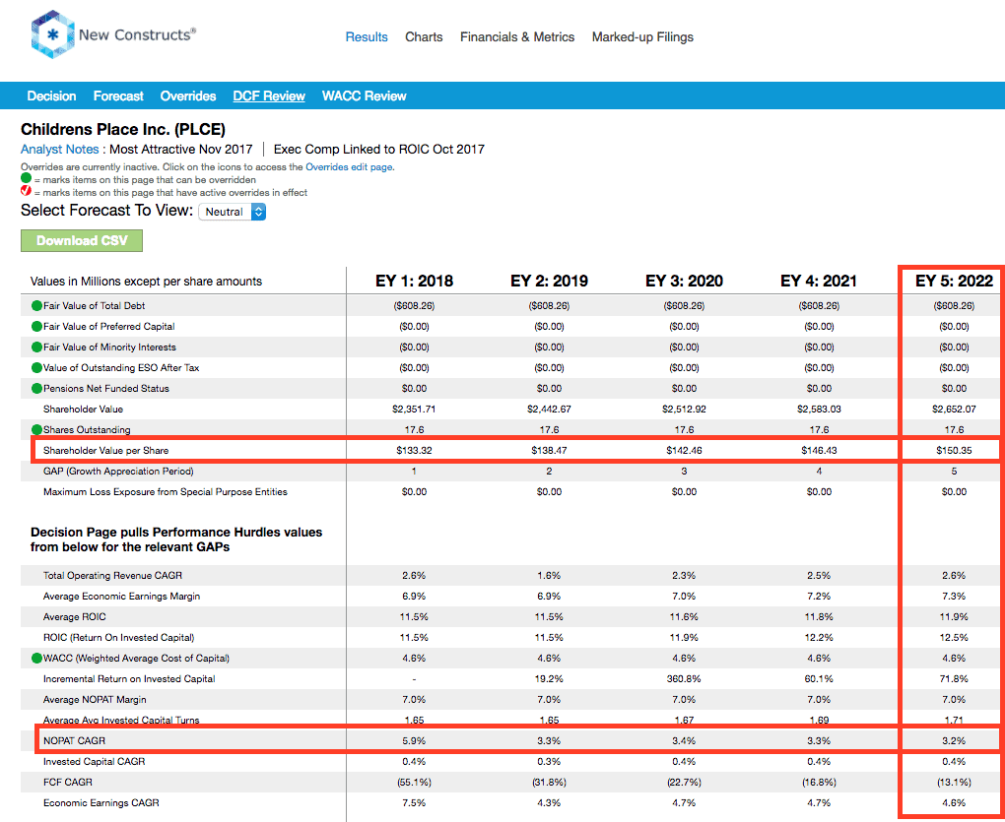Click the Invested Capital CAGR label
The width and height of the screenshot is (1005, 822).
[x=95, y=762]
